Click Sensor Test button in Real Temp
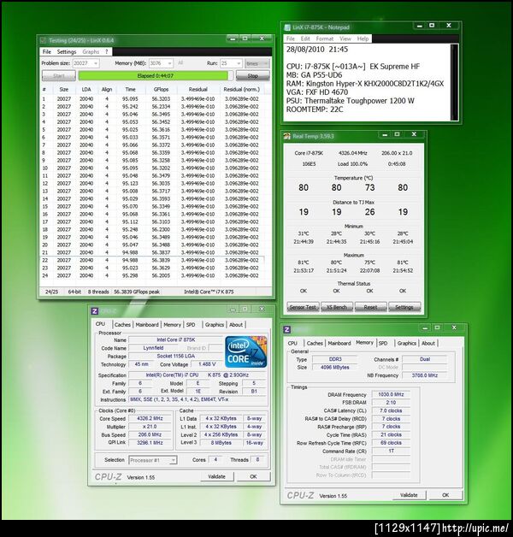 (303, 307)
